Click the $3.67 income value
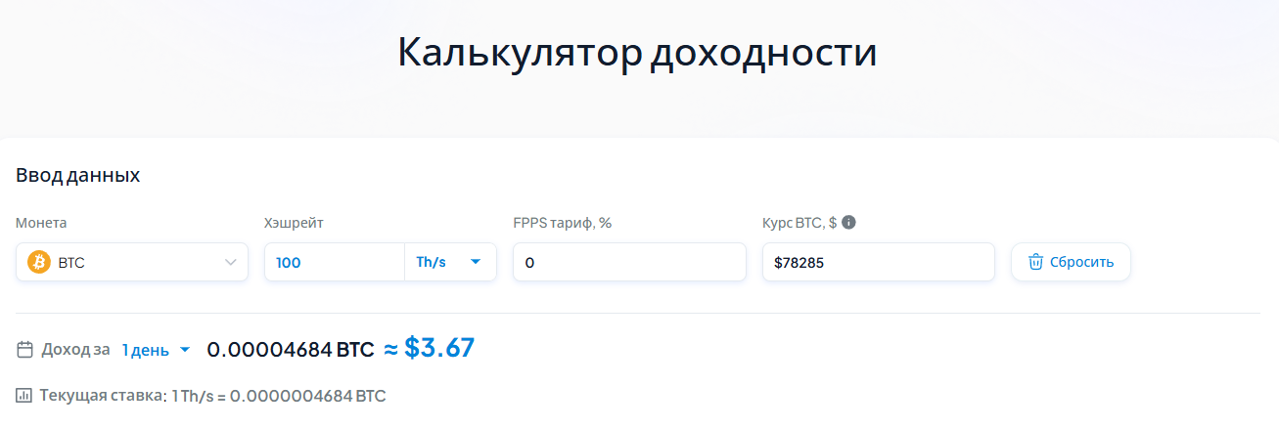The image size is (1279, 429). click(439, 347)
